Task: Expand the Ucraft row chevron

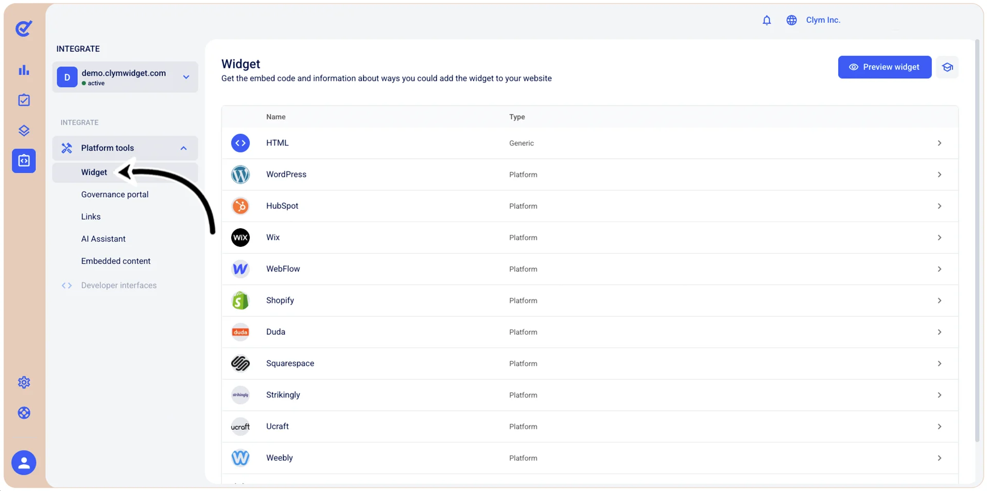Action: [x=940, y=427]
